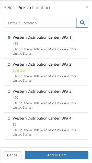Image resolution: width=92 pixels, height=163 pixels.
Task: Click the green 400 stock count
Action: [x=15, y=98]
